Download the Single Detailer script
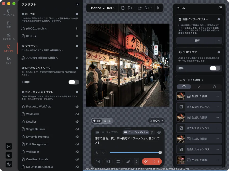Viewport: 229px width, 171px height. (x=77, y=129)
